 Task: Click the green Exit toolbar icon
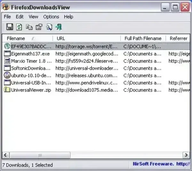tap(59, 27)
